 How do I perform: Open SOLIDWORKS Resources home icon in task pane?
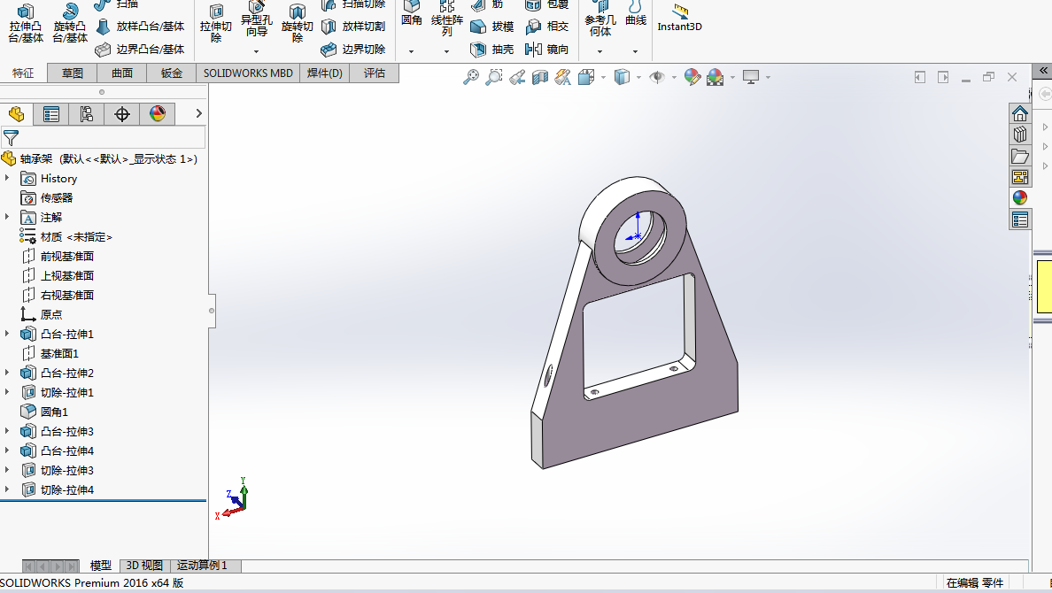coord(1020,113)
